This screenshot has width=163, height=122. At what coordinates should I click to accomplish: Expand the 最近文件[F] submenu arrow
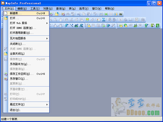click(47, 104)
